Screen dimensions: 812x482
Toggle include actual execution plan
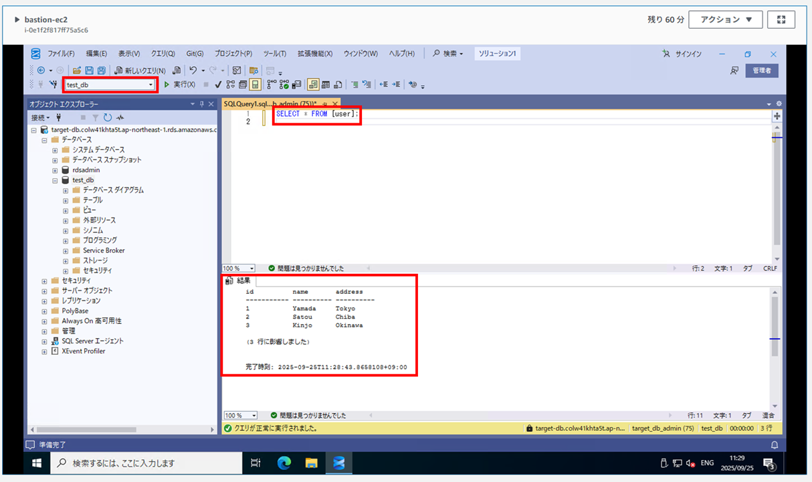(x=272, y=84)
